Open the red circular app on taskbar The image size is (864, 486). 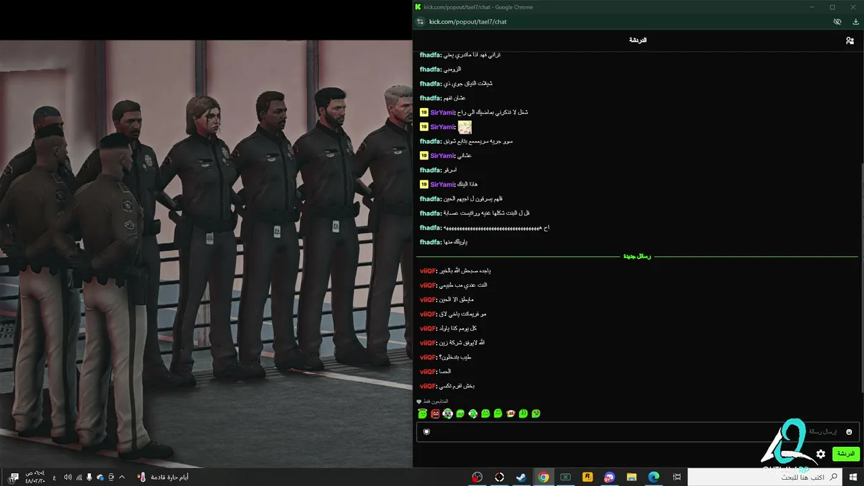[477, 477]
